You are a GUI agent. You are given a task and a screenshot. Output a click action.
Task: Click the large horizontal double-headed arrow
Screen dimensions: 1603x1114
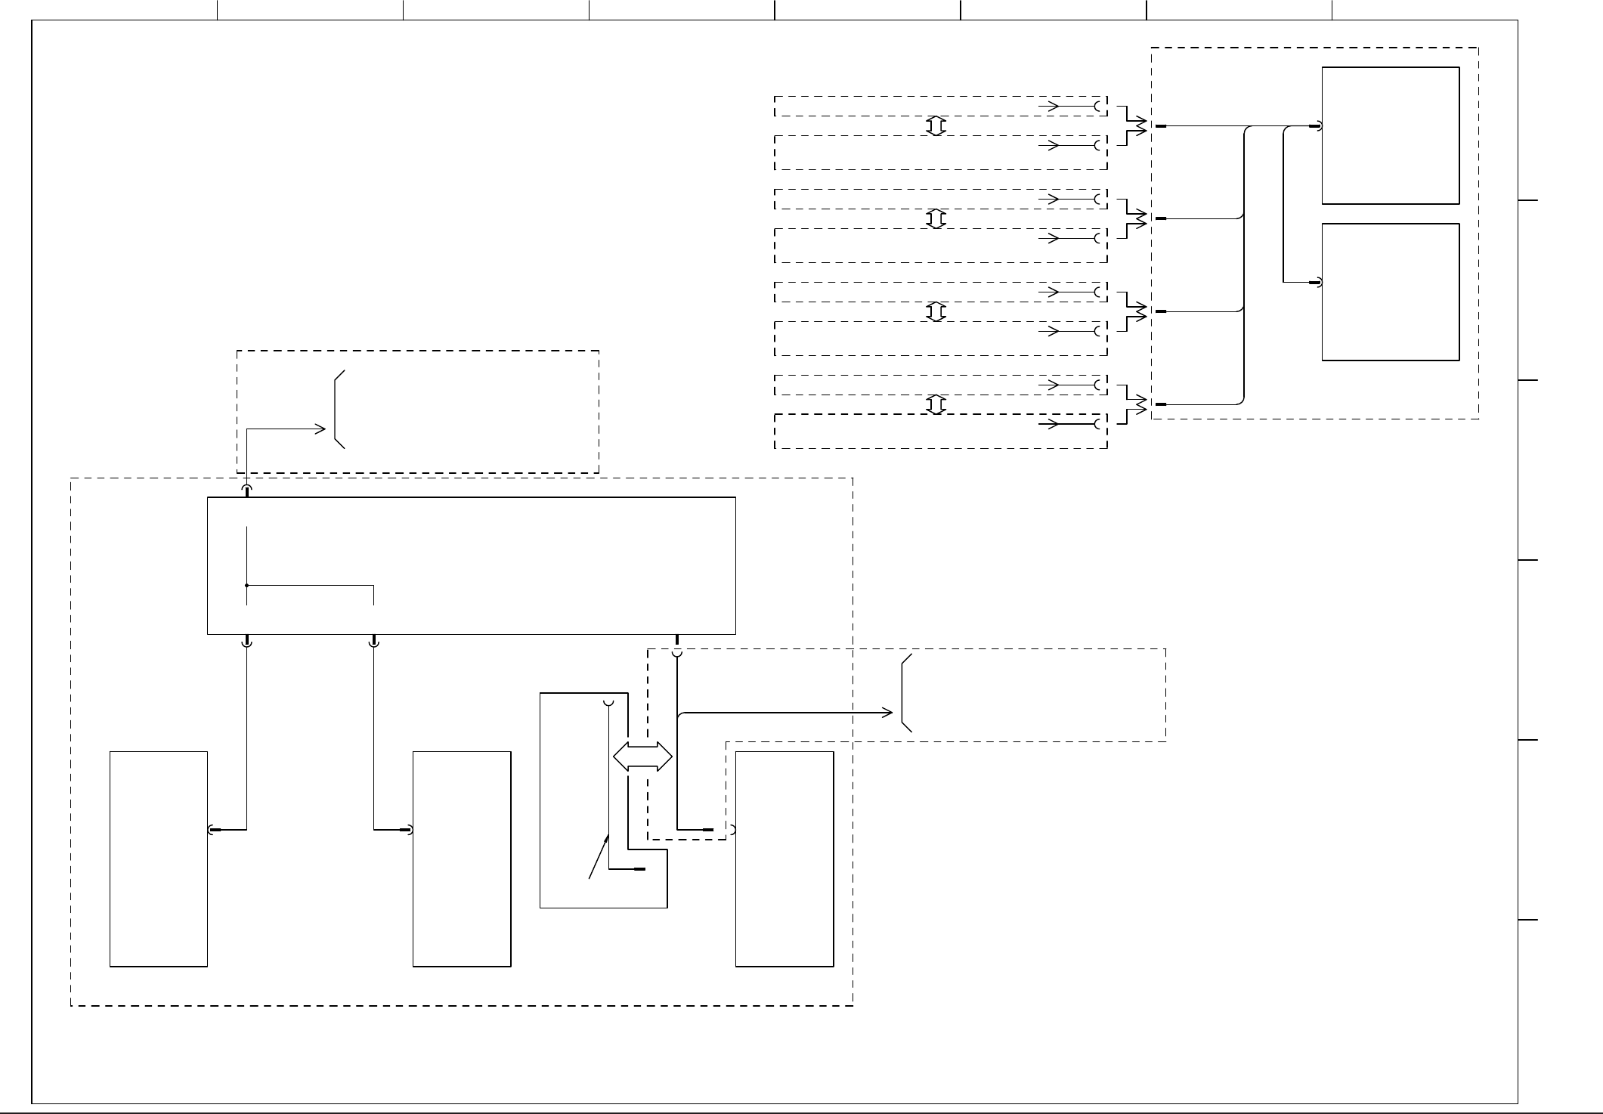[642, 757]
